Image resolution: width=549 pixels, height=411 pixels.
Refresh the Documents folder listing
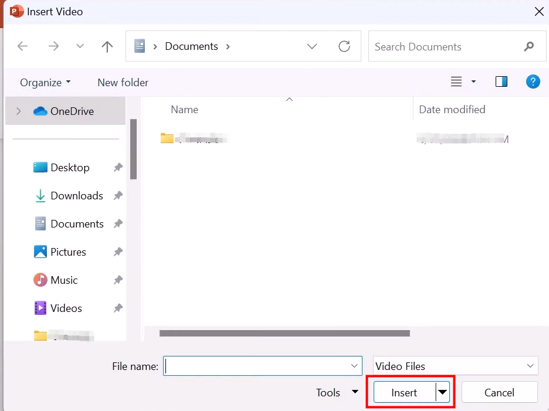click(344, 47)
